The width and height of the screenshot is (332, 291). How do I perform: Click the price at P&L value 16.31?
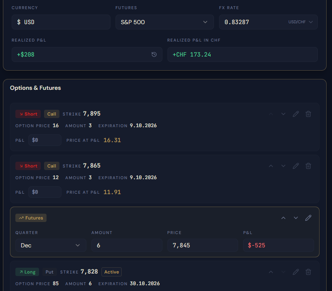point(112,140)
